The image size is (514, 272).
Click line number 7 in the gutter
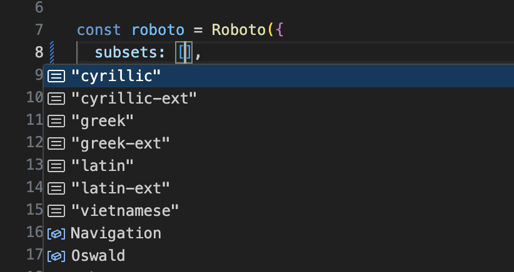point(39,30)
